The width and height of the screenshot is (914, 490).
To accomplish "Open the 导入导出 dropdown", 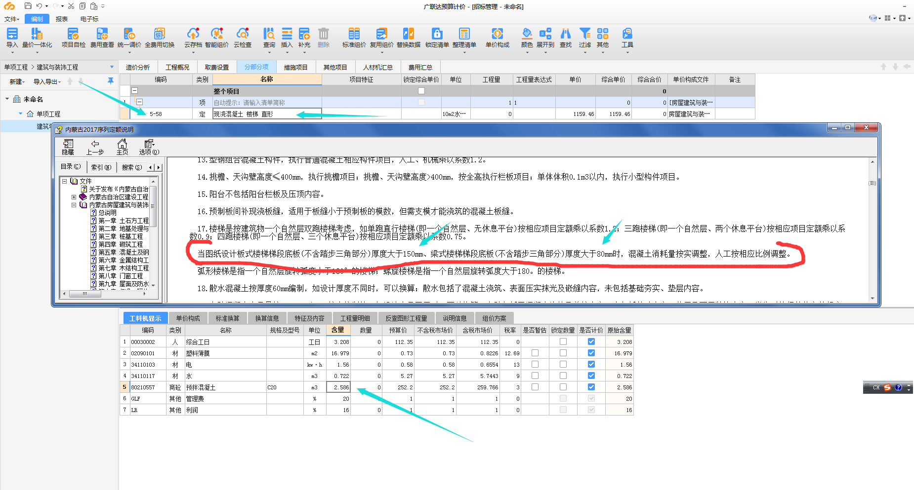I will coord(47,81).
